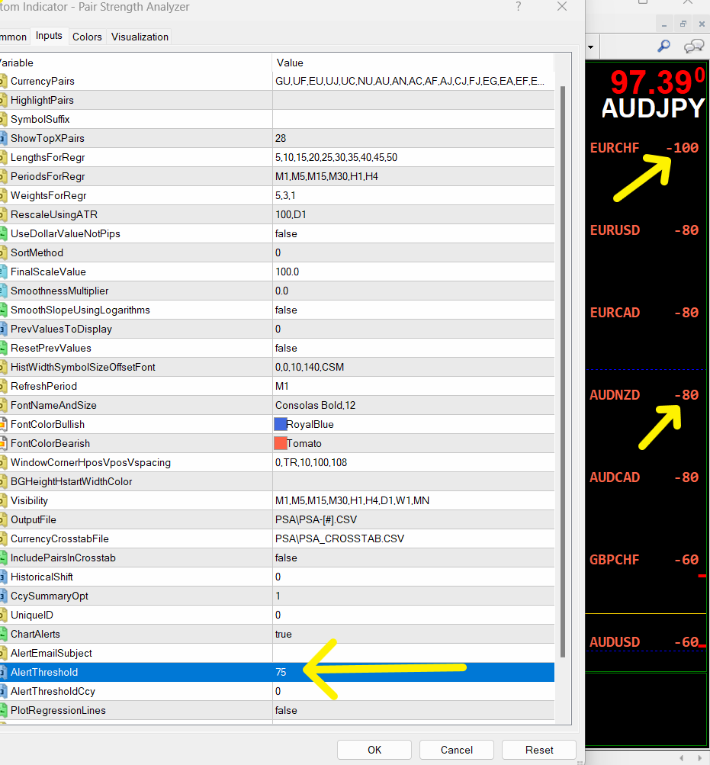Switch to the Colors tab
The height and width of the screenshot is (765, 710).
(x=87, y=37)
